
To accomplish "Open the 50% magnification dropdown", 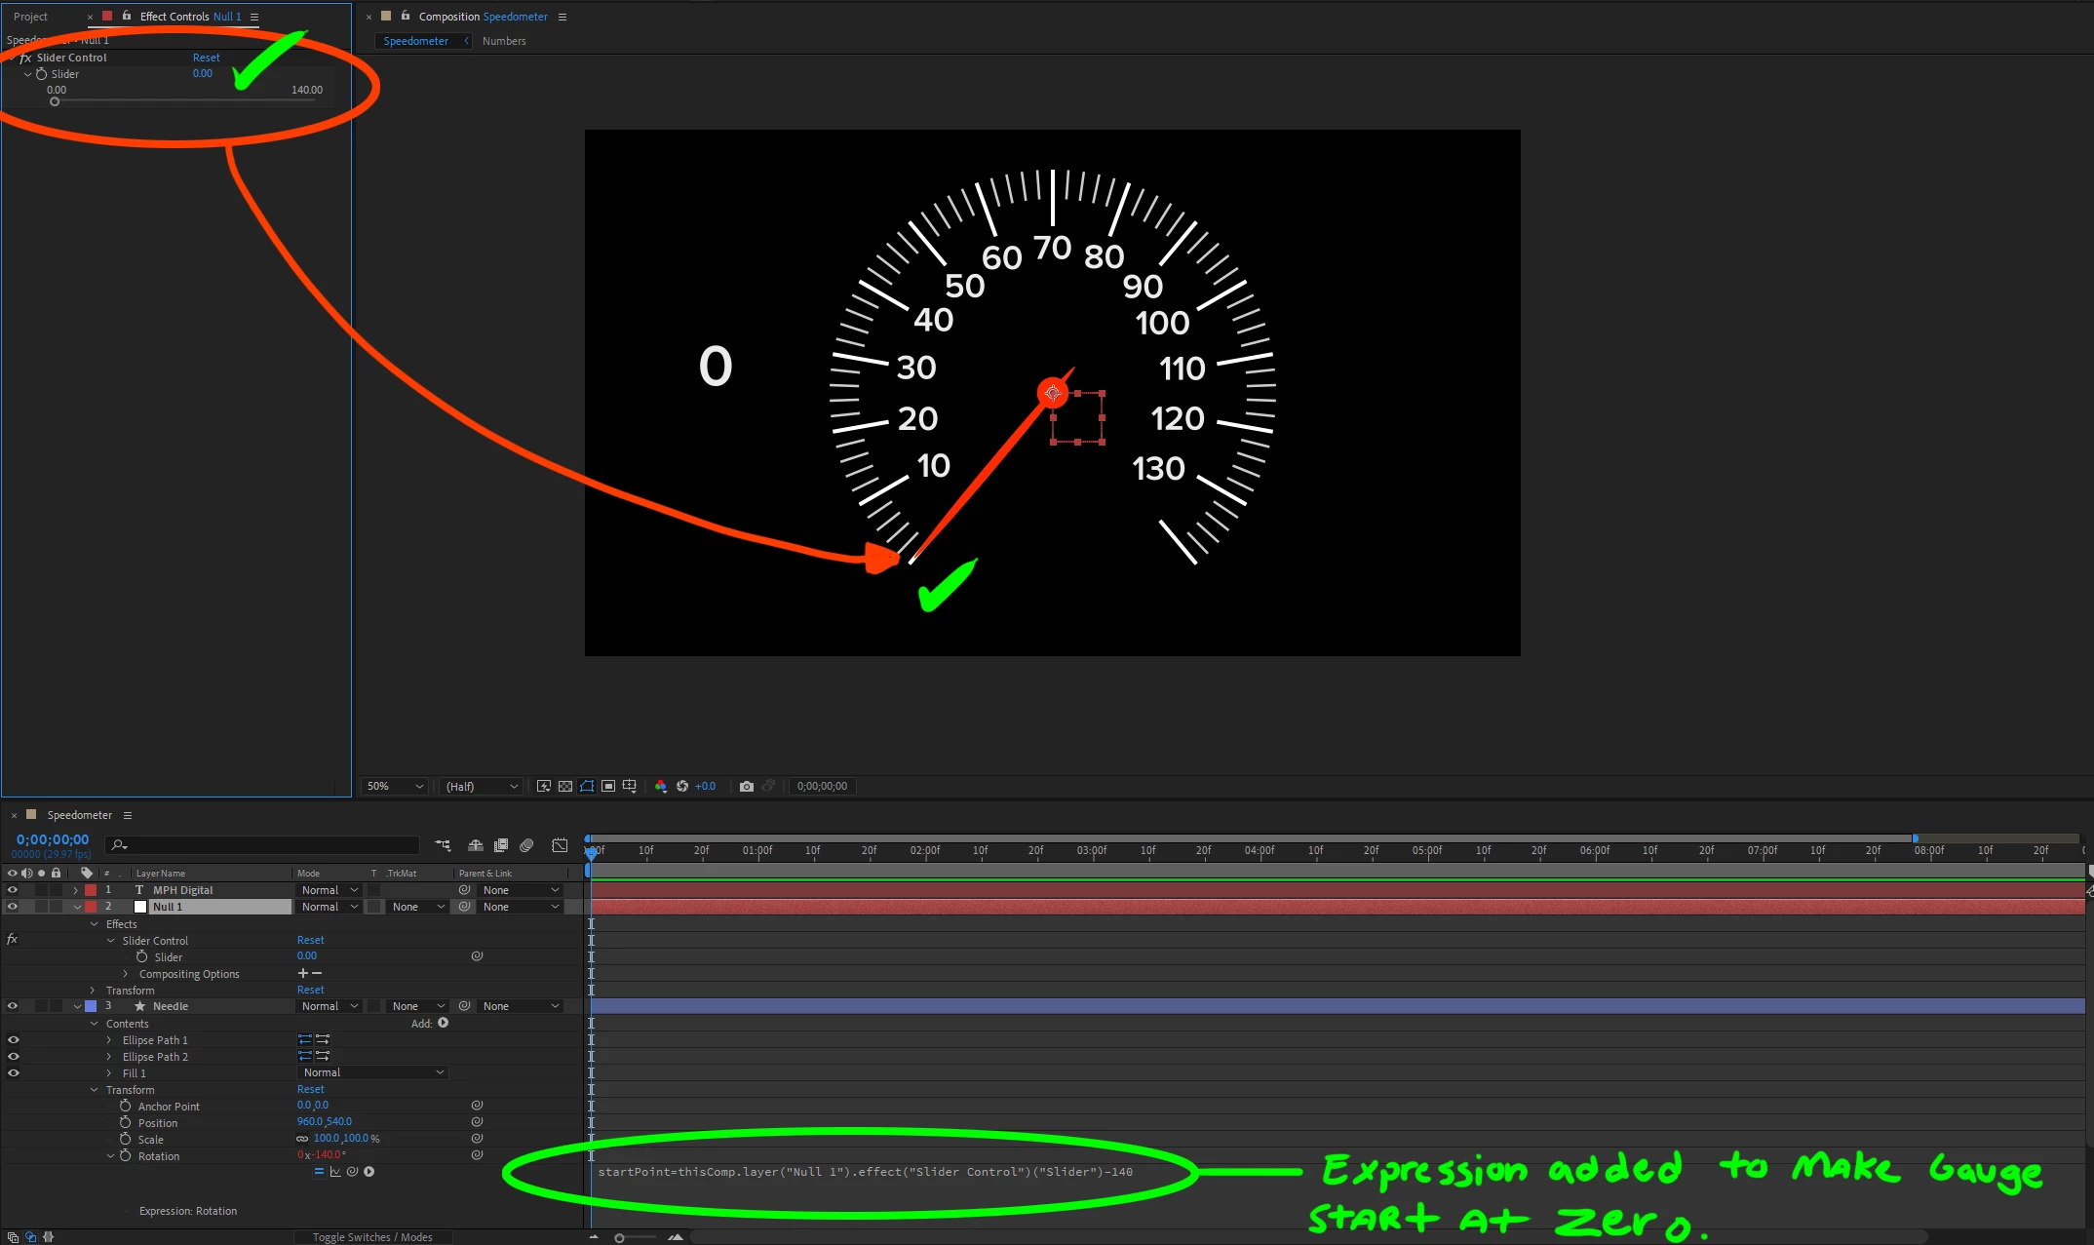I will pyautogui.click(x=396, y=786).
